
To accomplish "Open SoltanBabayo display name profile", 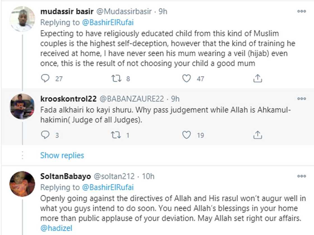I will [x=66, y=176].
